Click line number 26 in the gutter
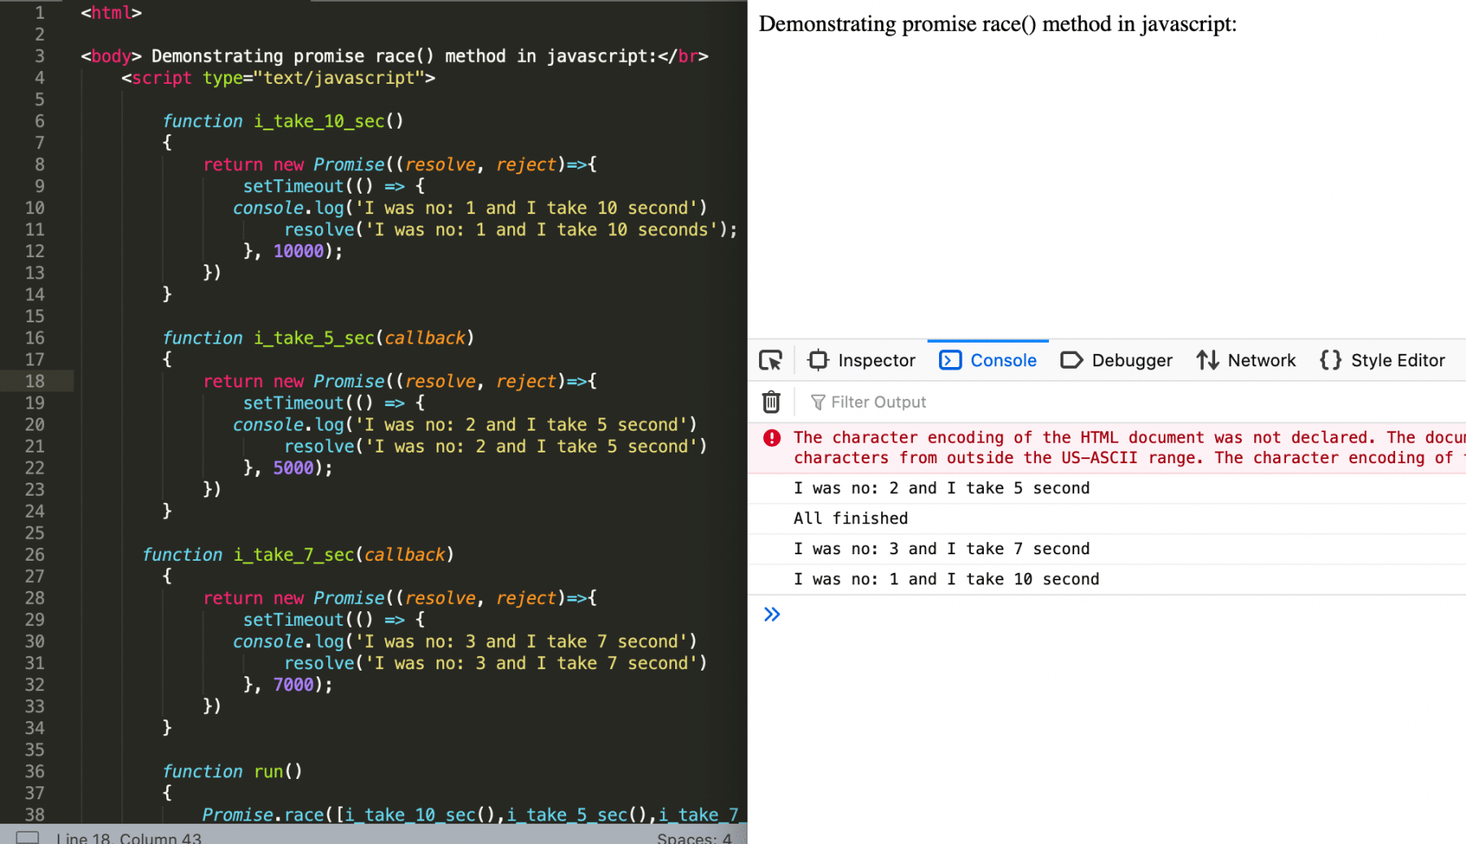 pos(35,554)
